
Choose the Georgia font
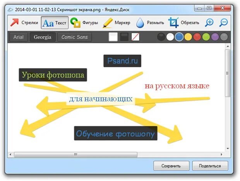tap(43, 37)
